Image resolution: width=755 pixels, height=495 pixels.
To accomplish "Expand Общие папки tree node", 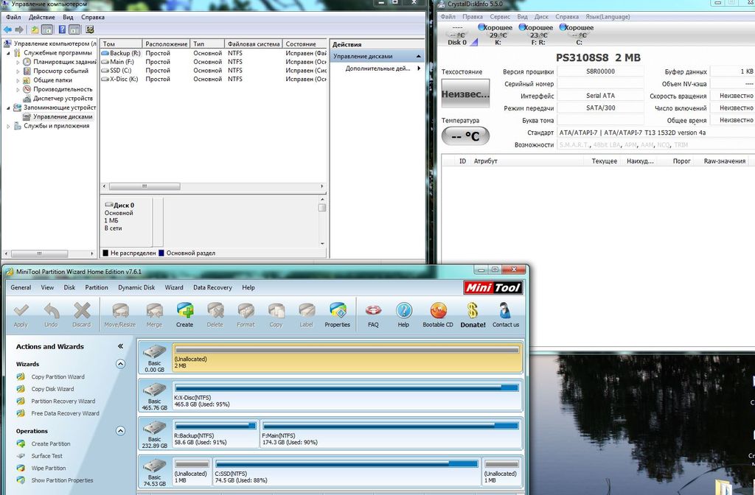I will (x=18, y=80).
